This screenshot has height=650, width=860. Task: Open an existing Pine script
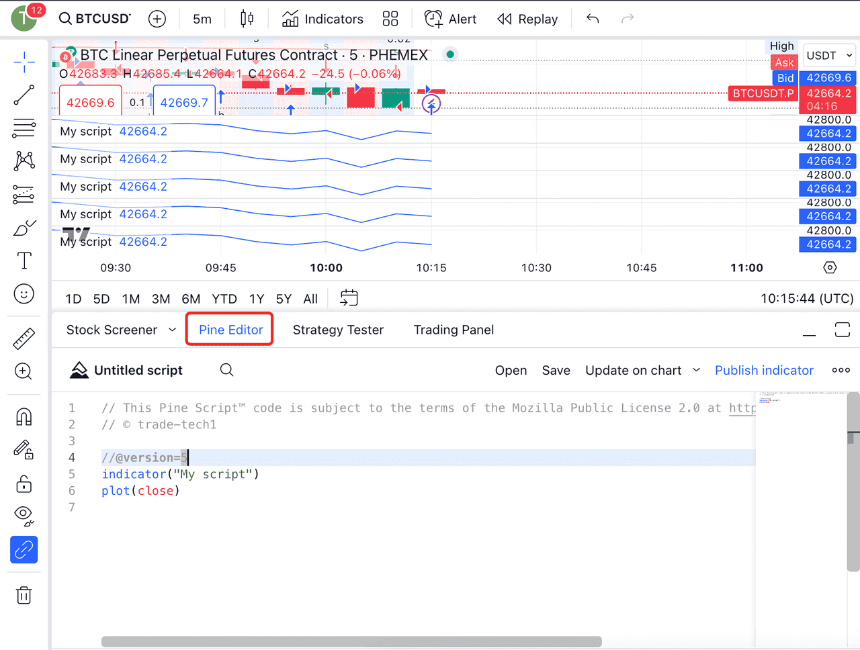pos(511,371)
